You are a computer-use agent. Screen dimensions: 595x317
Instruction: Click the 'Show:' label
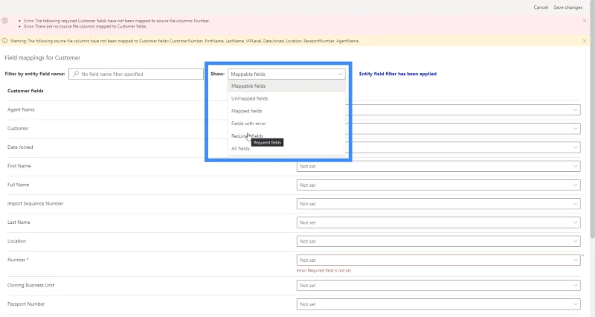217,74
